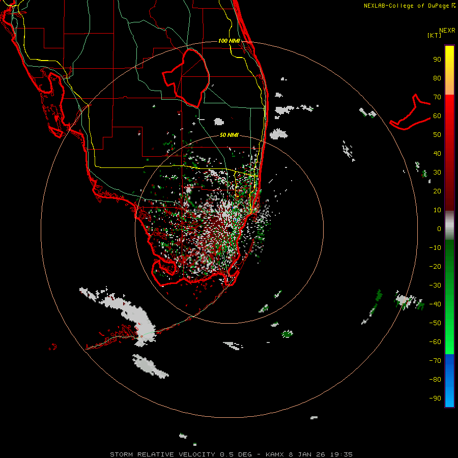Image resolution: width=458 pixels, height=458 pixels.
Task: Click the NEXR label above the color scale
Action: [447, 31]
